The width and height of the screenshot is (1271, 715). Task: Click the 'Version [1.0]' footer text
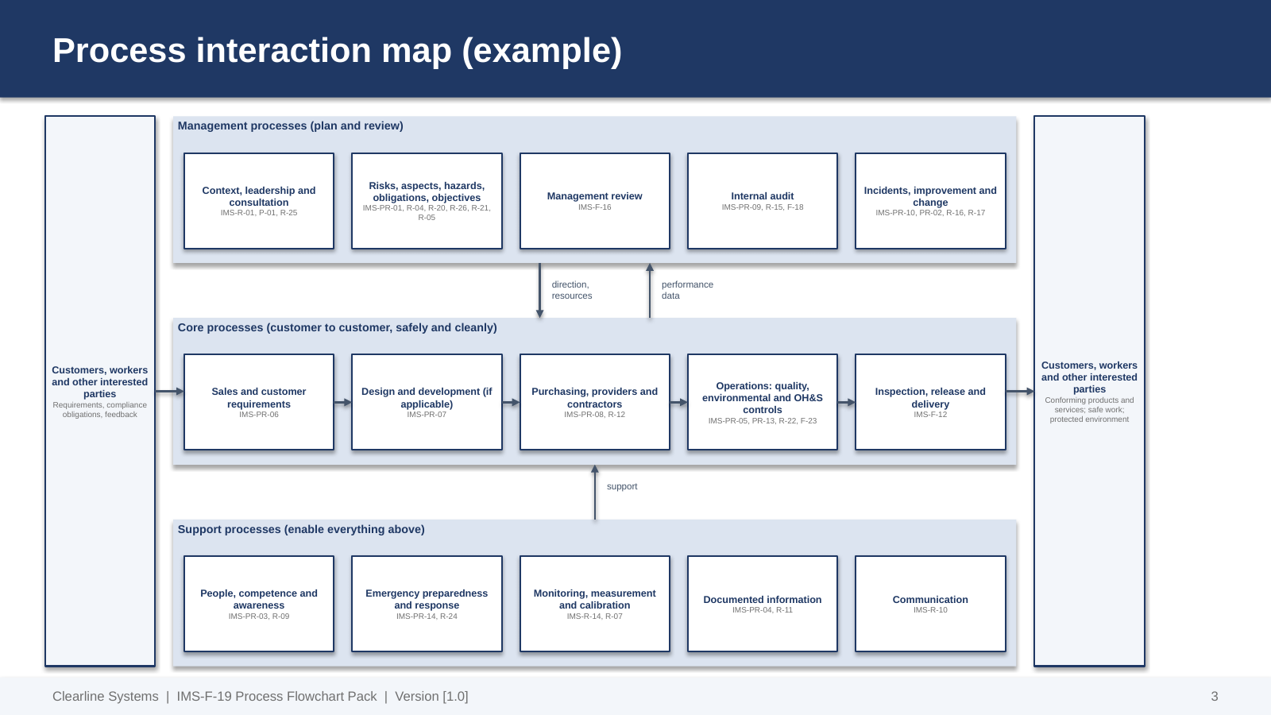(431, 697)
